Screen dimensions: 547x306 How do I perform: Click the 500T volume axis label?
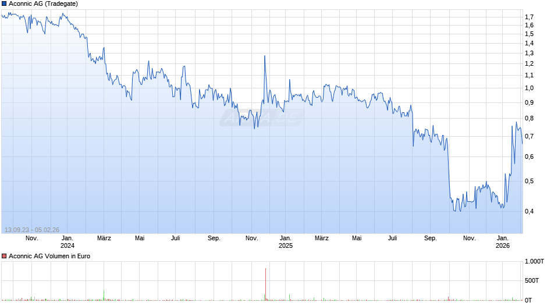coord(532,280)
